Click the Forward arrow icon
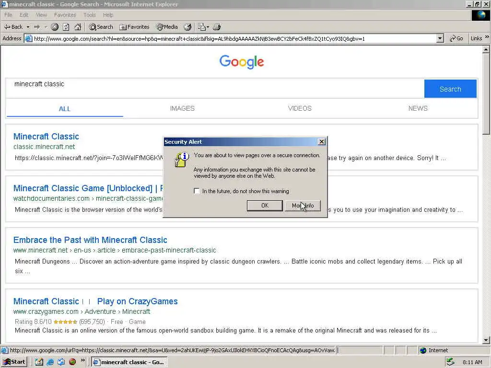 [36, 27]
